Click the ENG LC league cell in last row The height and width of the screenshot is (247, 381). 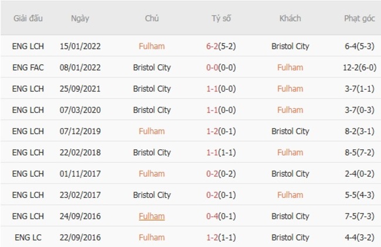[28, 238]
